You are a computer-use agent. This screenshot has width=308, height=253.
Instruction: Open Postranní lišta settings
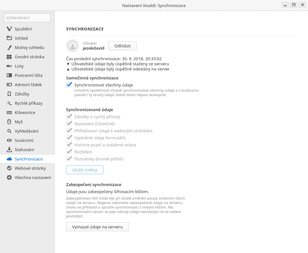pyautogui.click(x=27, y=75)
